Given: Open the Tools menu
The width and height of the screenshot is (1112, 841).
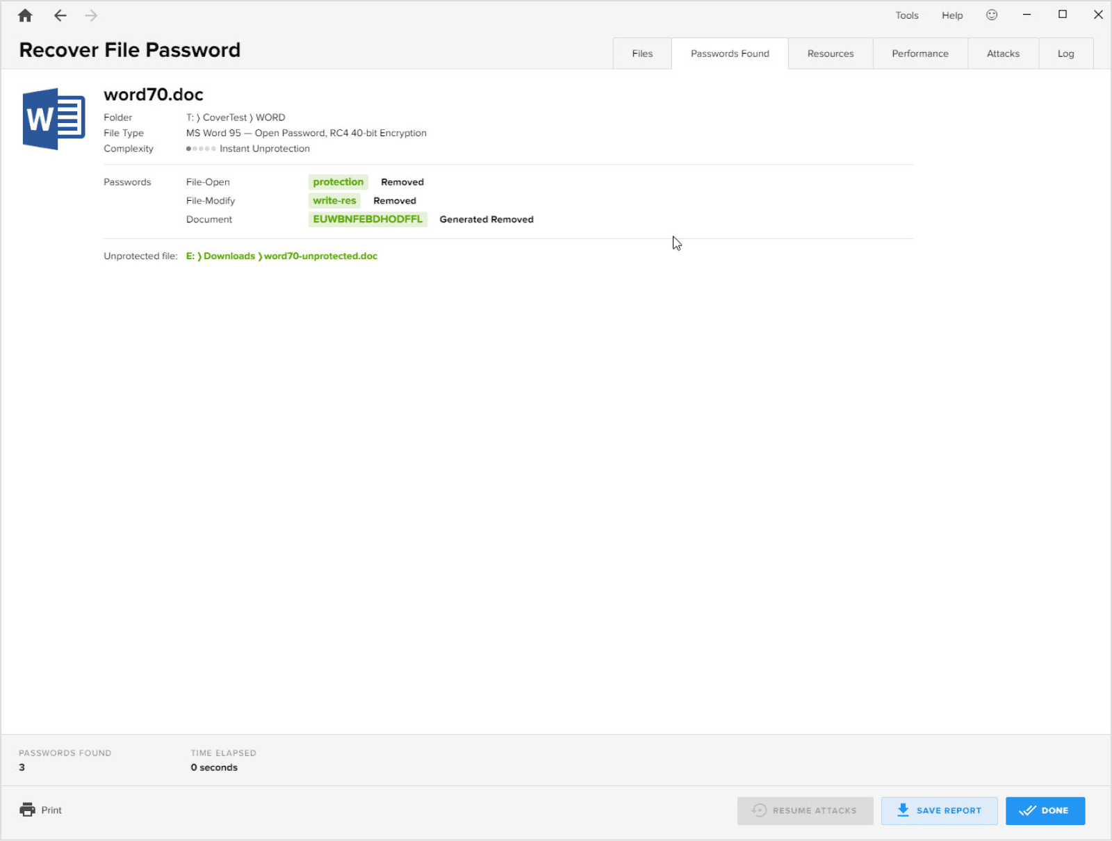Looking at the screenshot, I should [906, 15].
